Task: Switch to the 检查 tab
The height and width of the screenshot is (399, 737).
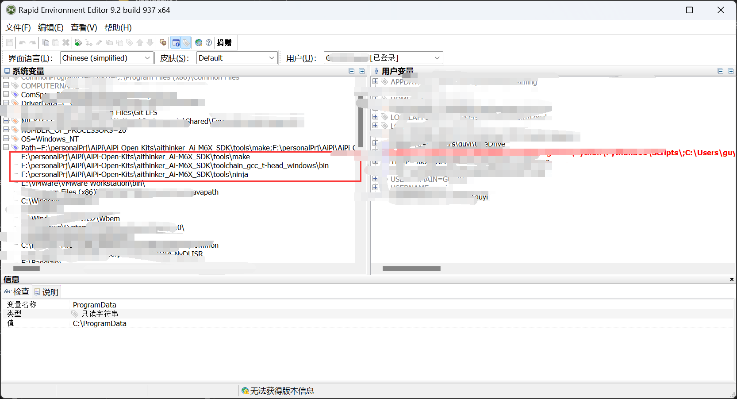Action: 17,292
